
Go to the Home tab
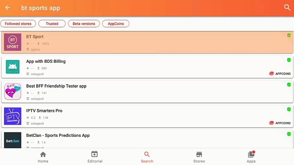pyautogui.click(x=43, y=157)
